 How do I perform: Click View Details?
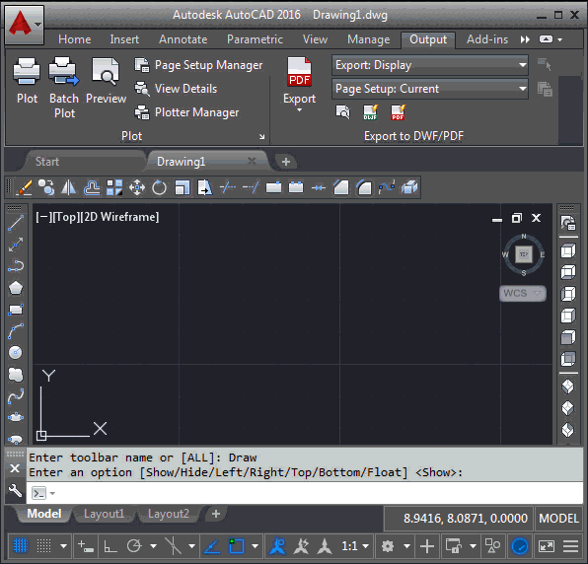coord(177,89)
